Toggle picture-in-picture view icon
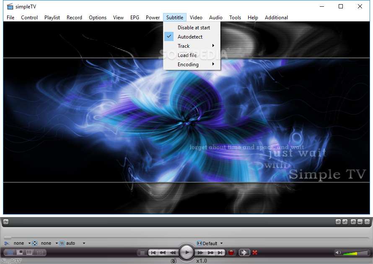 pyautogui.click(x=20, y=252)
